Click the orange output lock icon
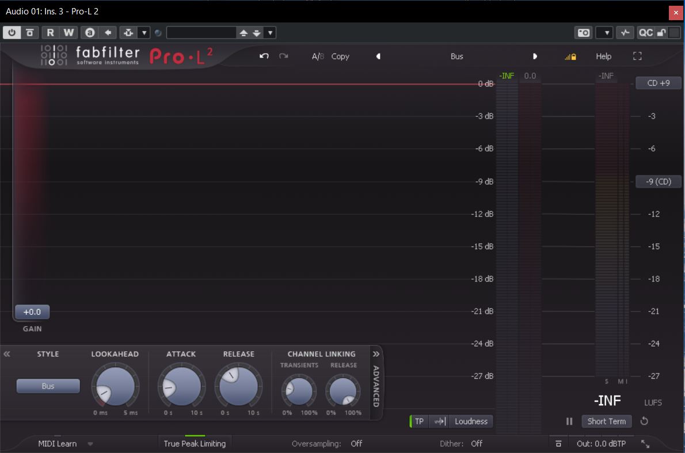This screenshot has width=685, height=453. click(x=570, y=56)
